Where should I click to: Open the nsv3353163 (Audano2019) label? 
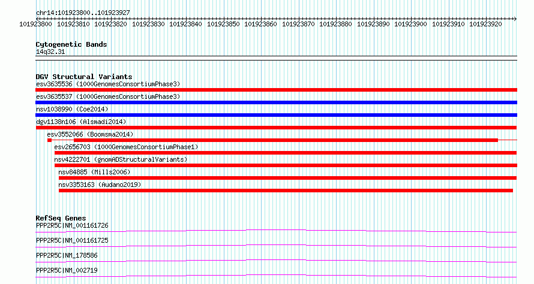[100, 185]
